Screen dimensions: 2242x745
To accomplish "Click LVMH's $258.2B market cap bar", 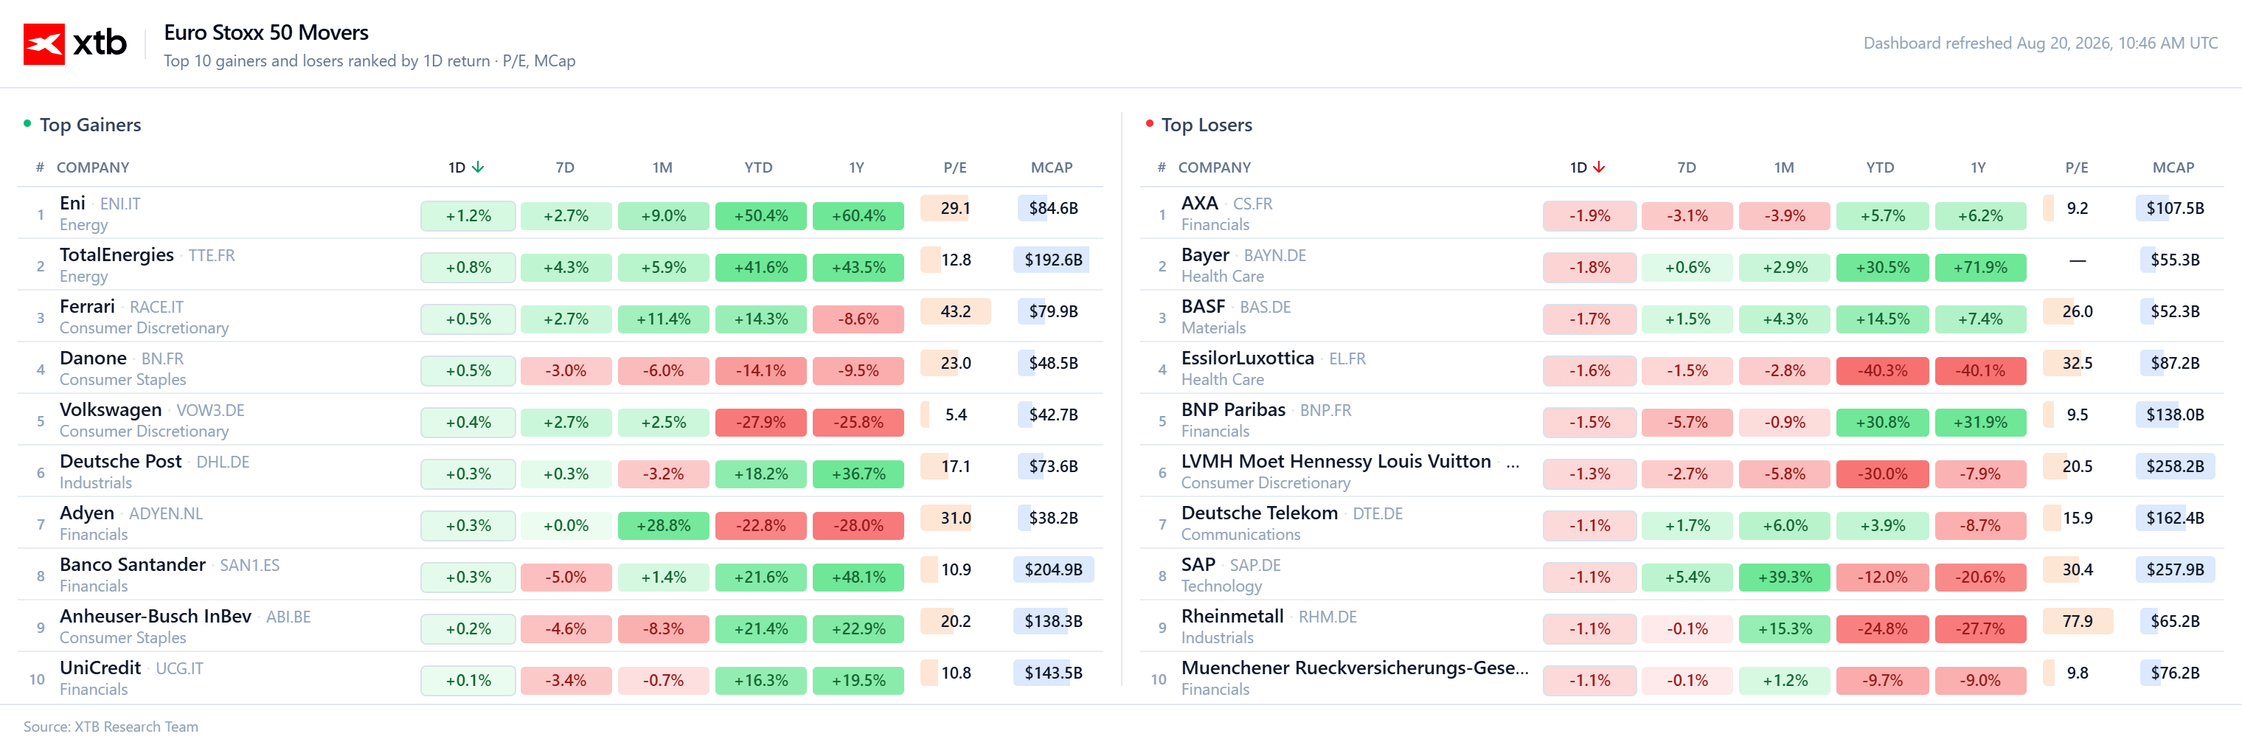I will click(2174, 466).
